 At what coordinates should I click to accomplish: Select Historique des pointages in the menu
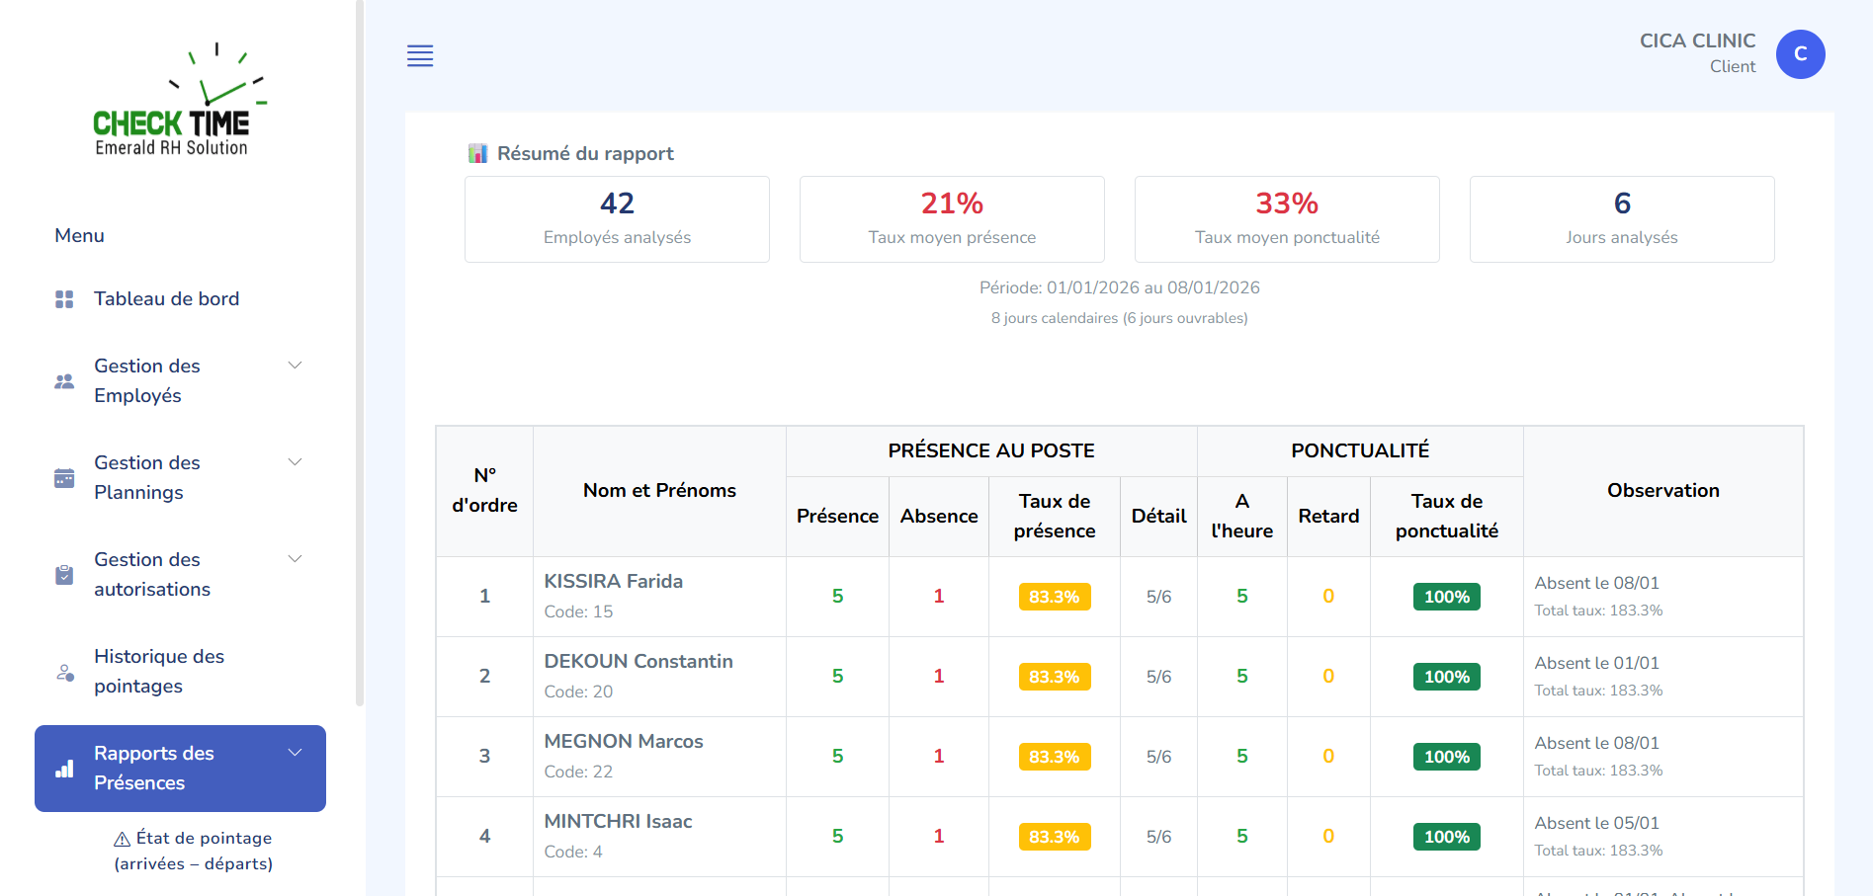pos(159,671)
